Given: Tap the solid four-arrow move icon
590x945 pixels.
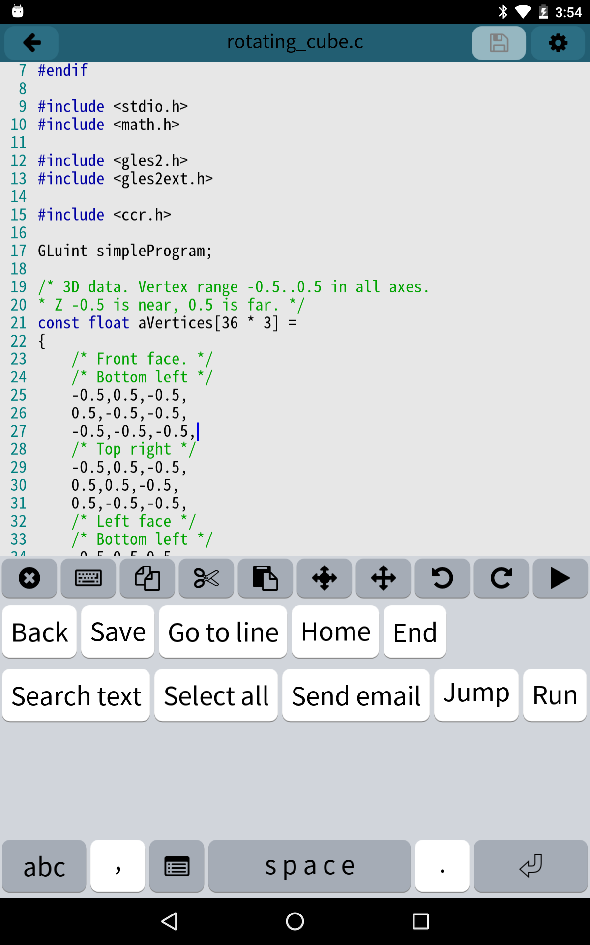Looking at the screenshot, I should (324, 578).
